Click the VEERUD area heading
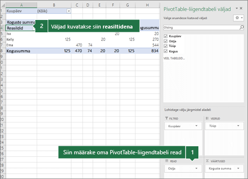Screen dimensions: 248x179 pos(215,119)
